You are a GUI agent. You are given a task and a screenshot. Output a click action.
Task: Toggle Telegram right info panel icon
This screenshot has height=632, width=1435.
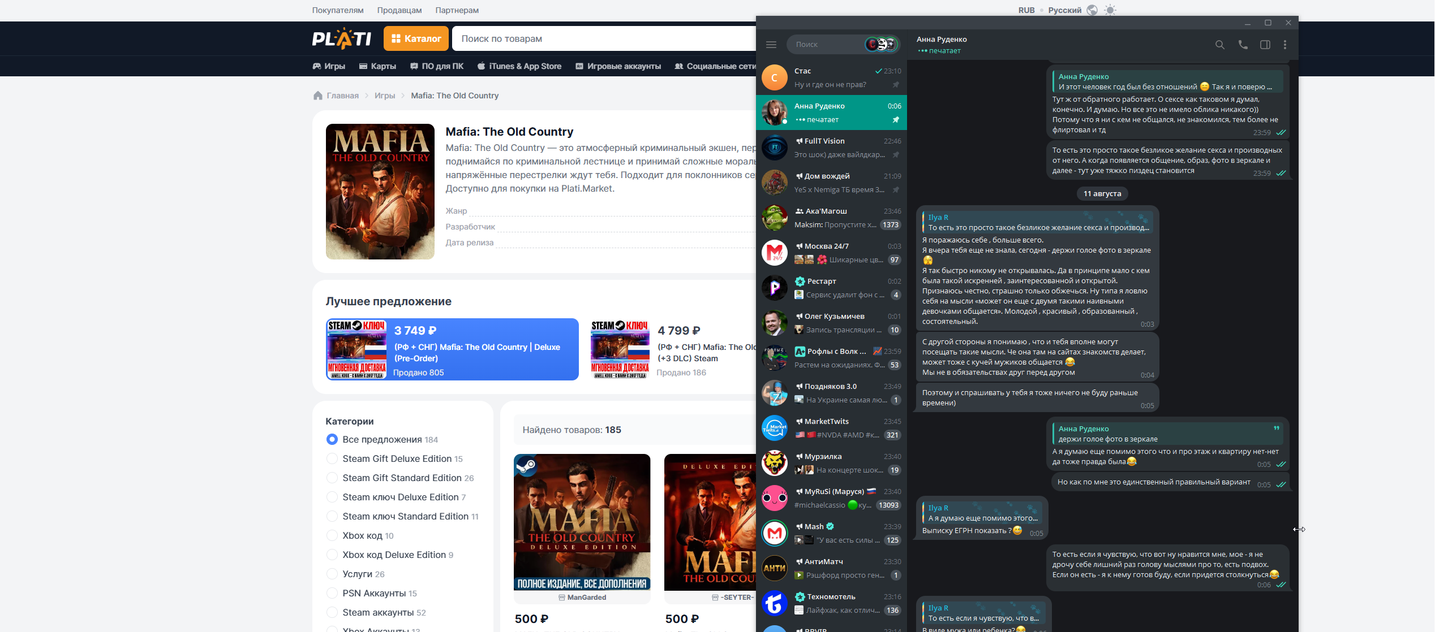pyautogui.click(x=1265, y=45)
